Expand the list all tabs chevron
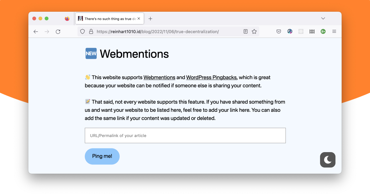370x194 pixels. tap(323, 18)
